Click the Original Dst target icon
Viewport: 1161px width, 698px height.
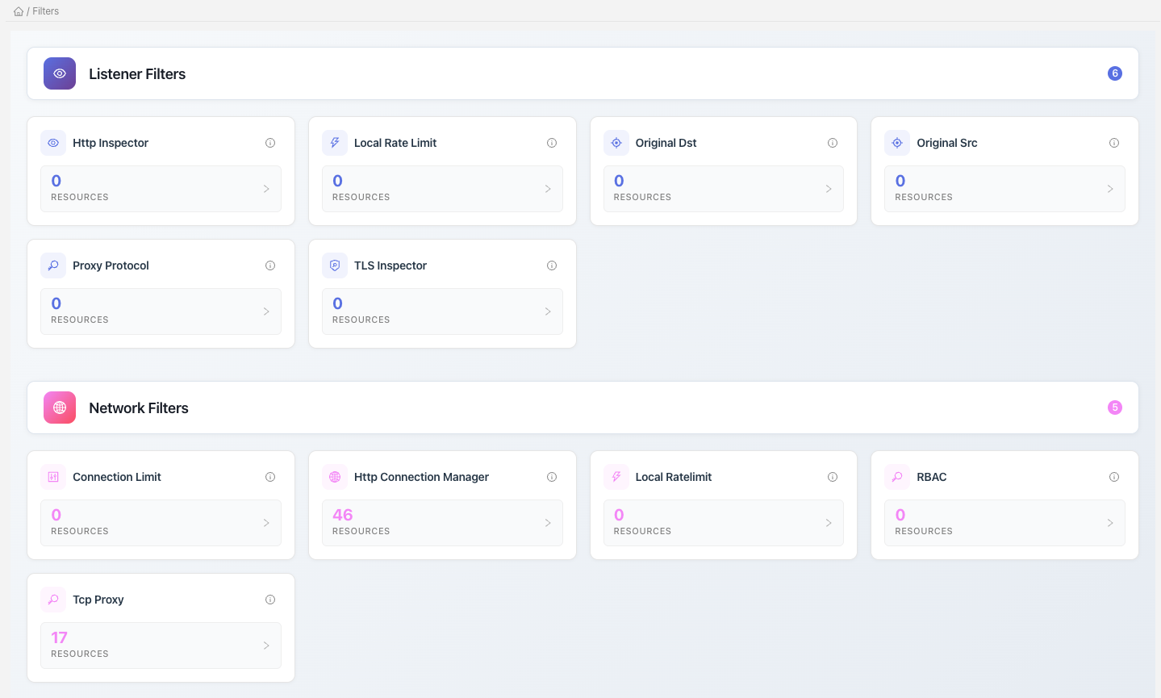point(616,143)
